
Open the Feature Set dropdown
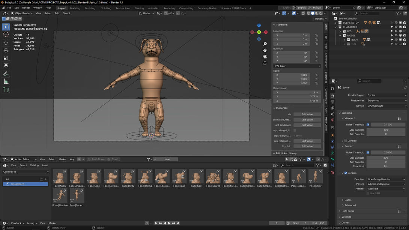coord(387,101)
